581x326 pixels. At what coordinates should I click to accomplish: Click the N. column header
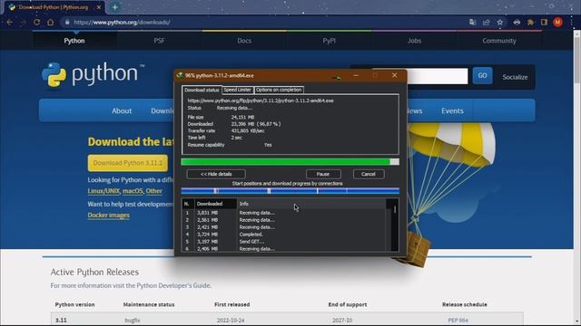[187, 204]
